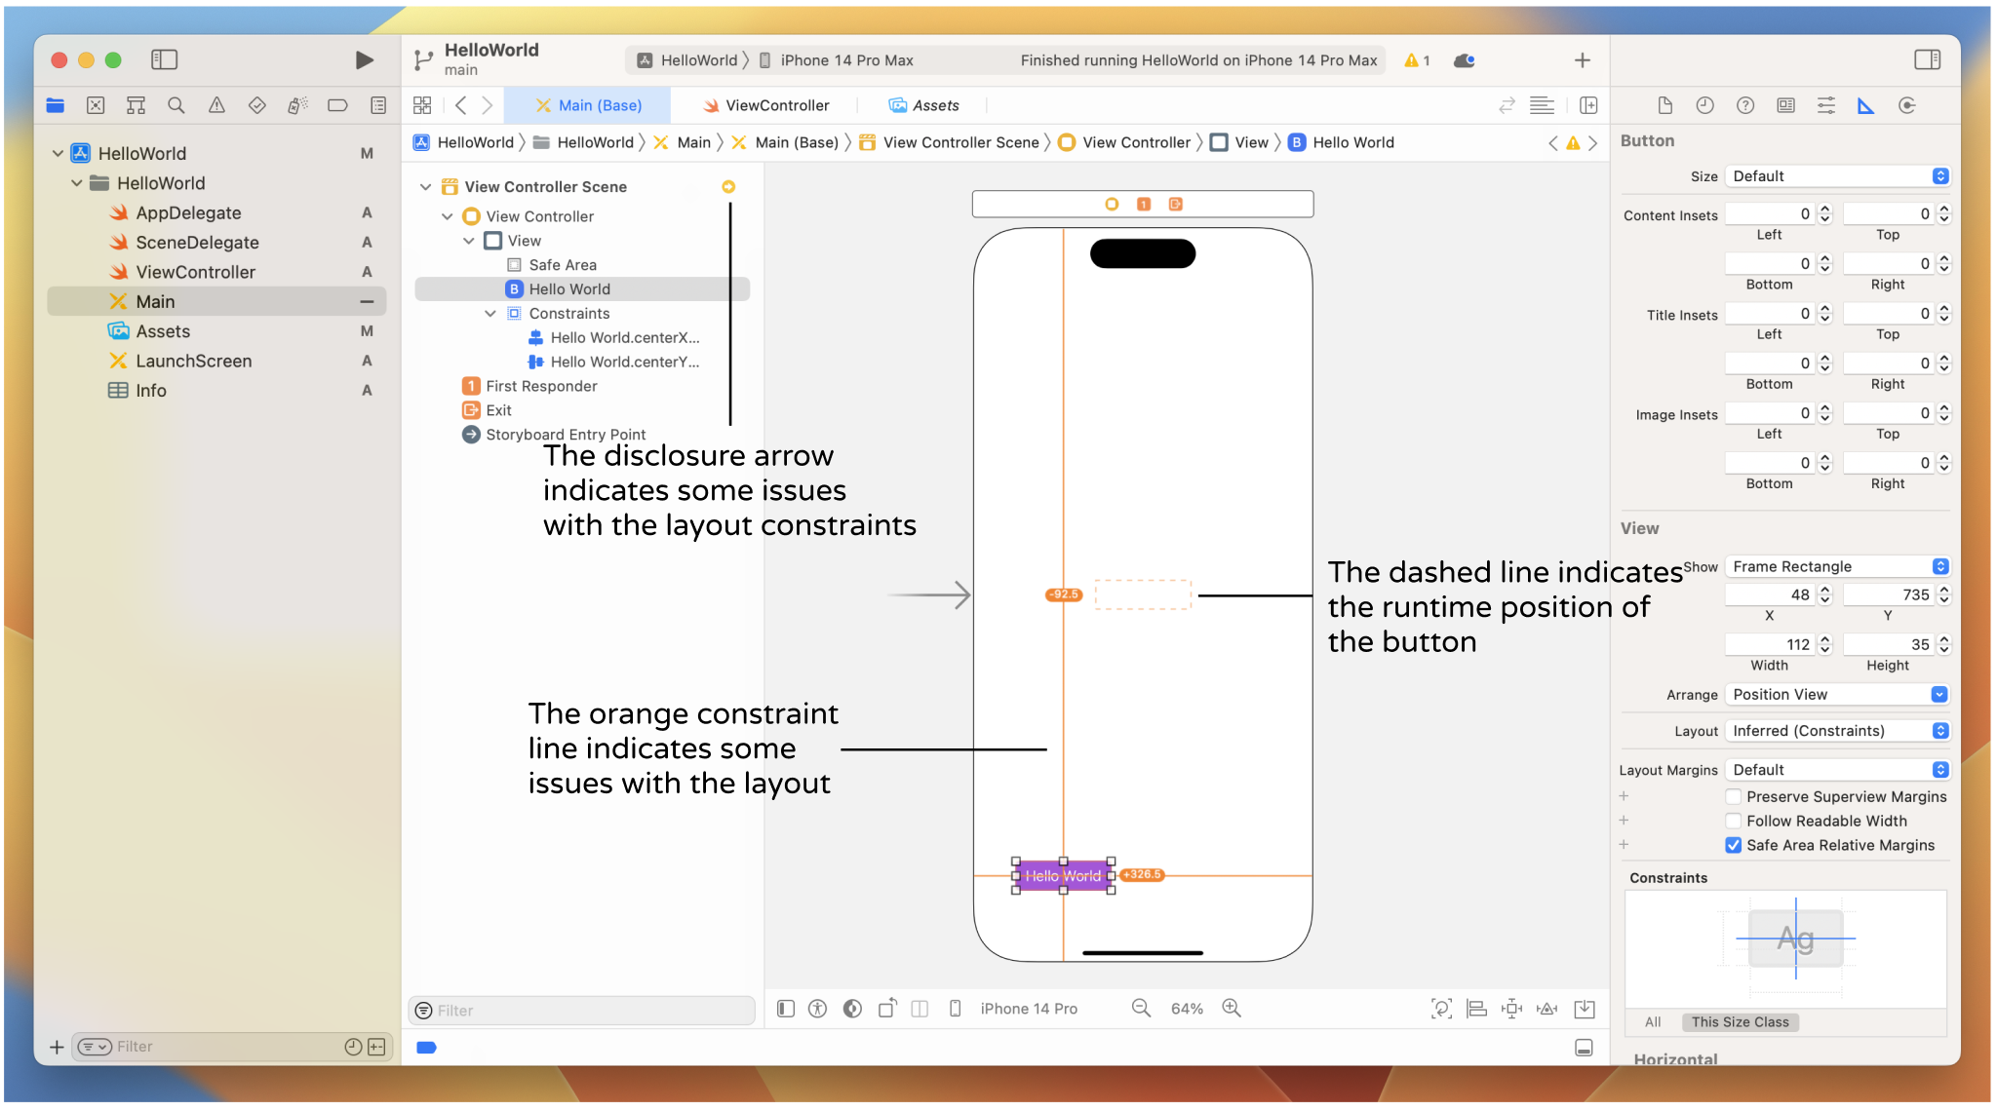Collapse the Constraints group in document outline

tap(490, 313)
